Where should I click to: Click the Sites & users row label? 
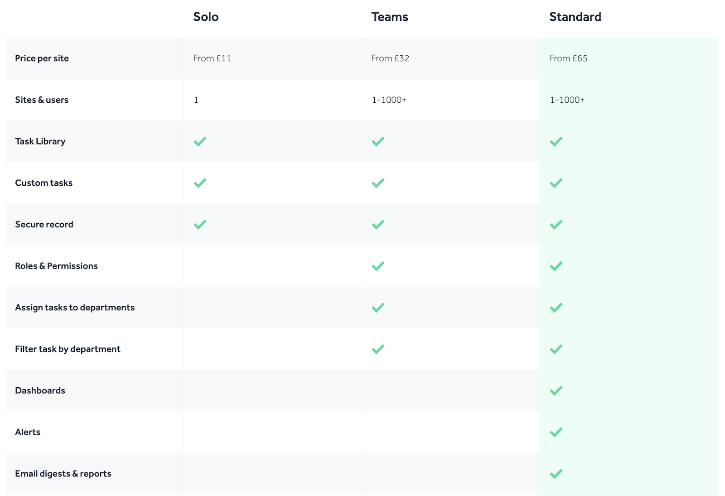pyautogui.click(x=42, y=100)
